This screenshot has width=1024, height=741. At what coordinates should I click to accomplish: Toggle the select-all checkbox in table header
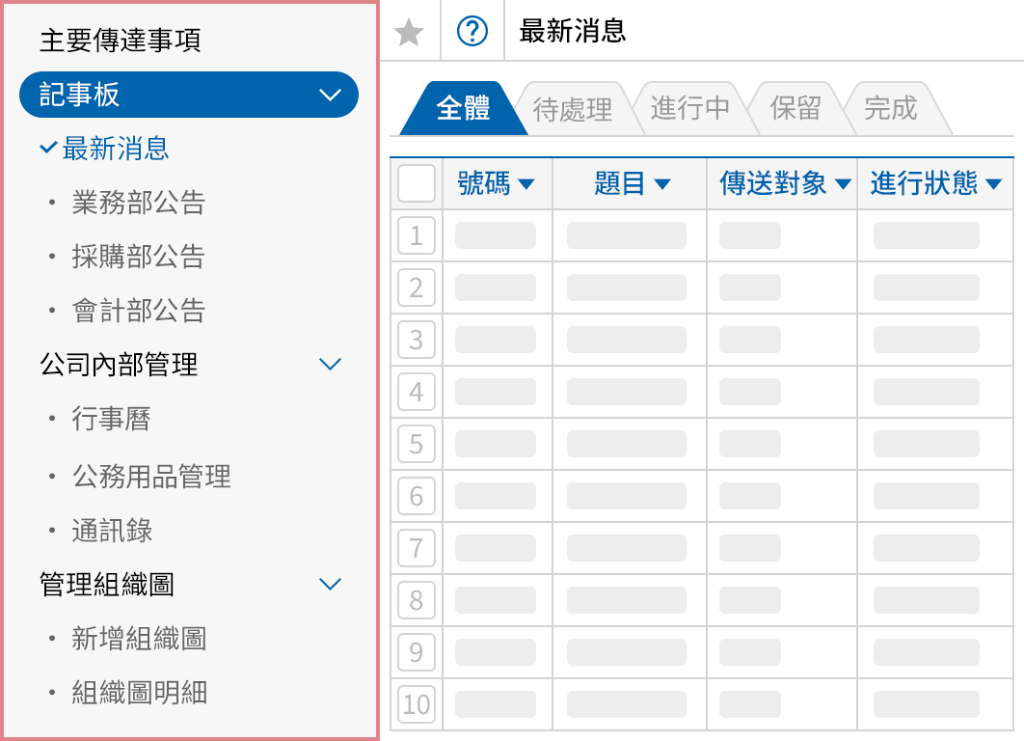click(x=416, y=182)
